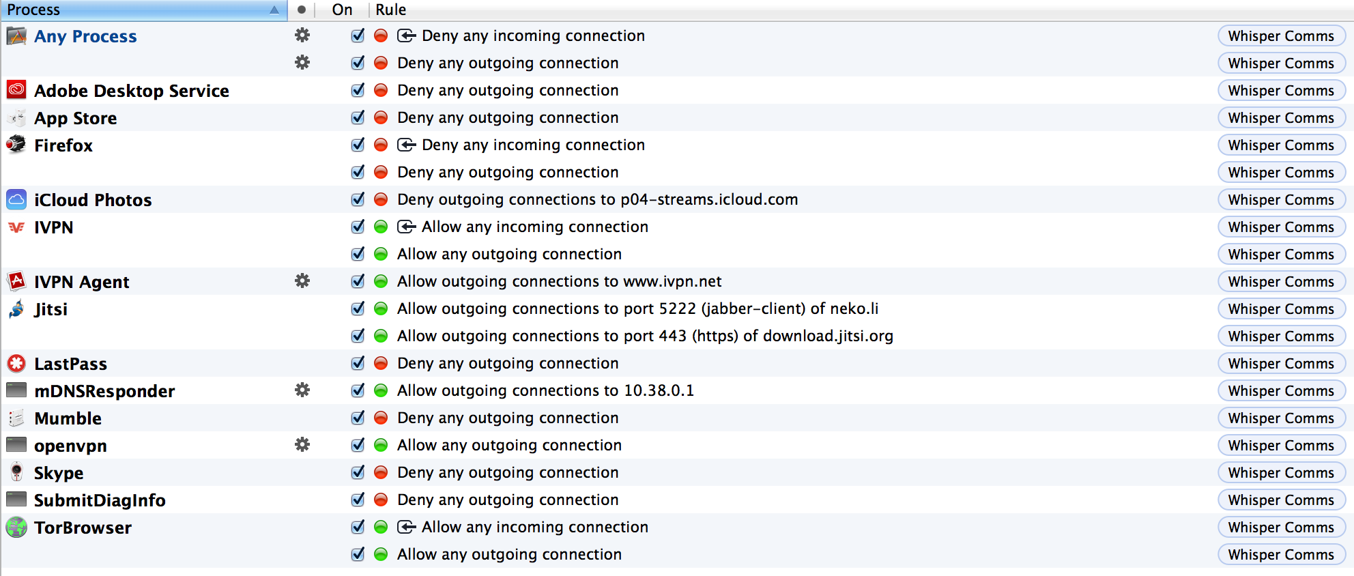
Task: Click Whisper Comms button in Skype row
Action: [x=1281, y=472]
